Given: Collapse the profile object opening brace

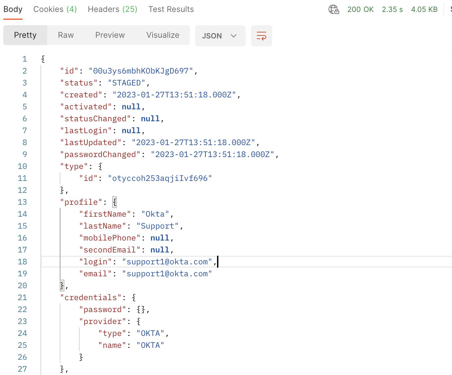Looking at the screenshot, I should coord(114,202).
